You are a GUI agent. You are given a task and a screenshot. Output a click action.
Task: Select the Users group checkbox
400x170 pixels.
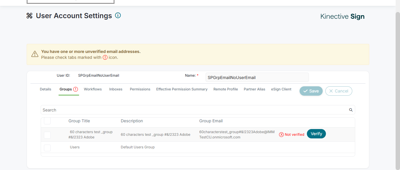pos(47,148)
